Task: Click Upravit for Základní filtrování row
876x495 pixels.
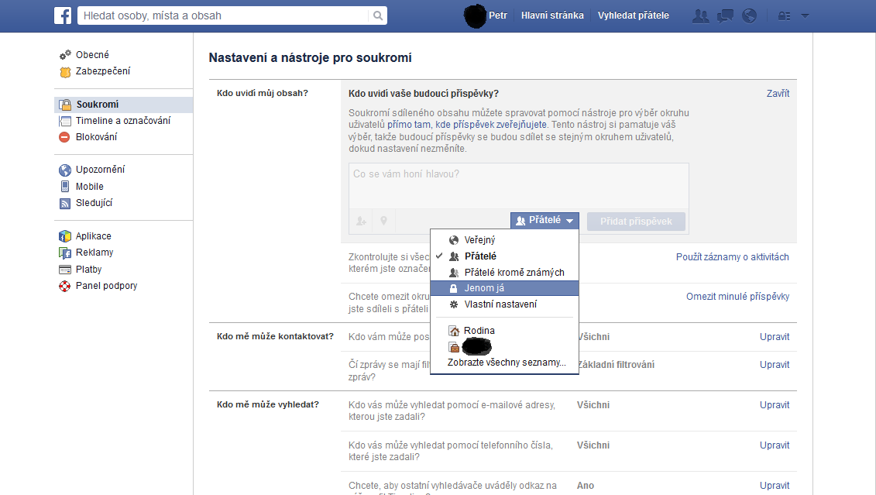Action: click(x=775, y=365)
